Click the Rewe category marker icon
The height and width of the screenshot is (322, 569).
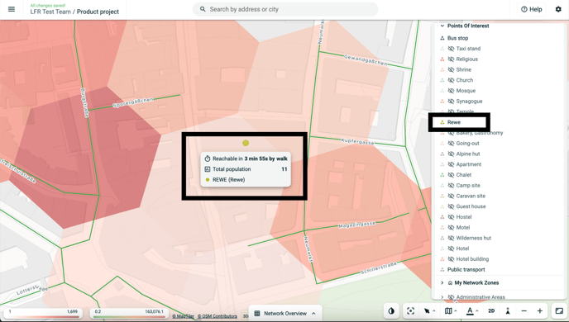[442, 122]
